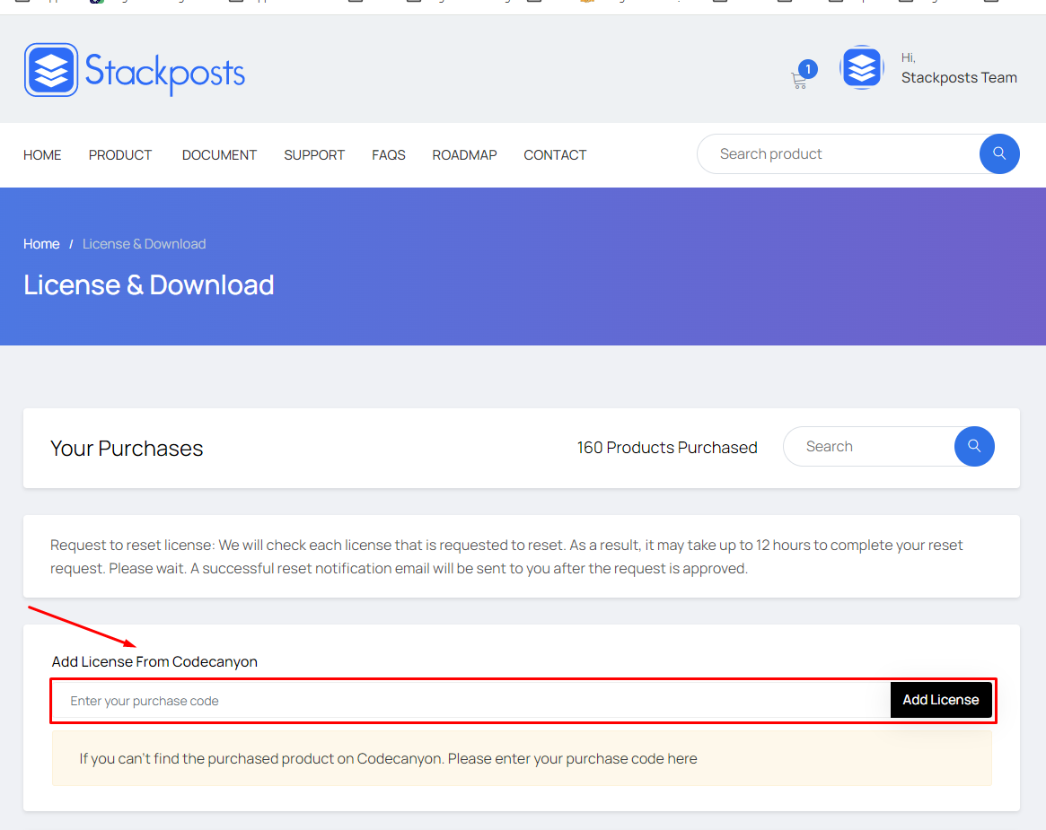
Task: Follow the Home breadcrumb link
Action: [x=41, y=244]
